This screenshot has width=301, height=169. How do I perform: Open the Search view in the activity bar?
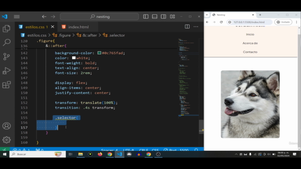[x=7, y=42]
